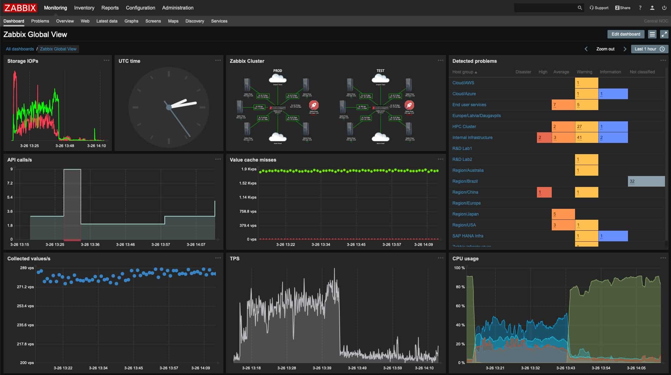This screenshot has width=671, height=375.
Task: Open Value cache misses widget menu dots
Action: (x=441, y=159)
